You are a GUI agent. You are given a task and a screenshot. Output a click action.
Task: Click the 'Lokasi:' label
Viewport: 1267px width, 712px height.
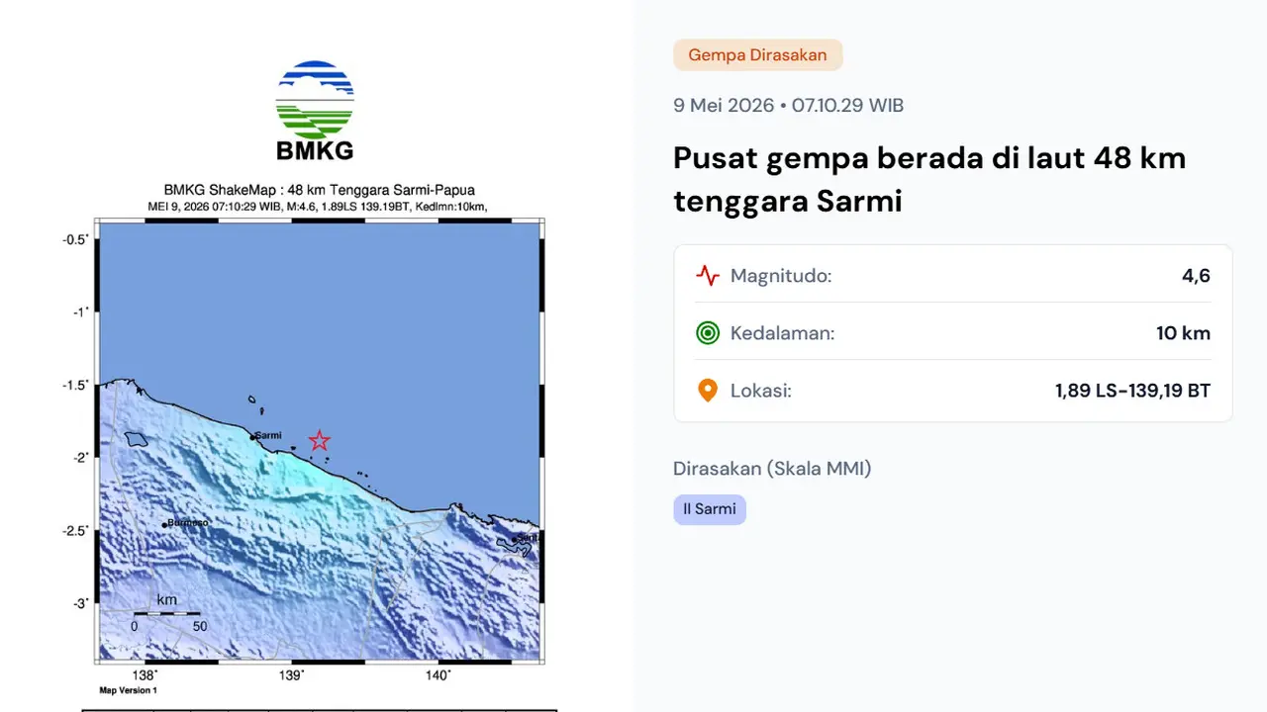click(x=761, y=391)
